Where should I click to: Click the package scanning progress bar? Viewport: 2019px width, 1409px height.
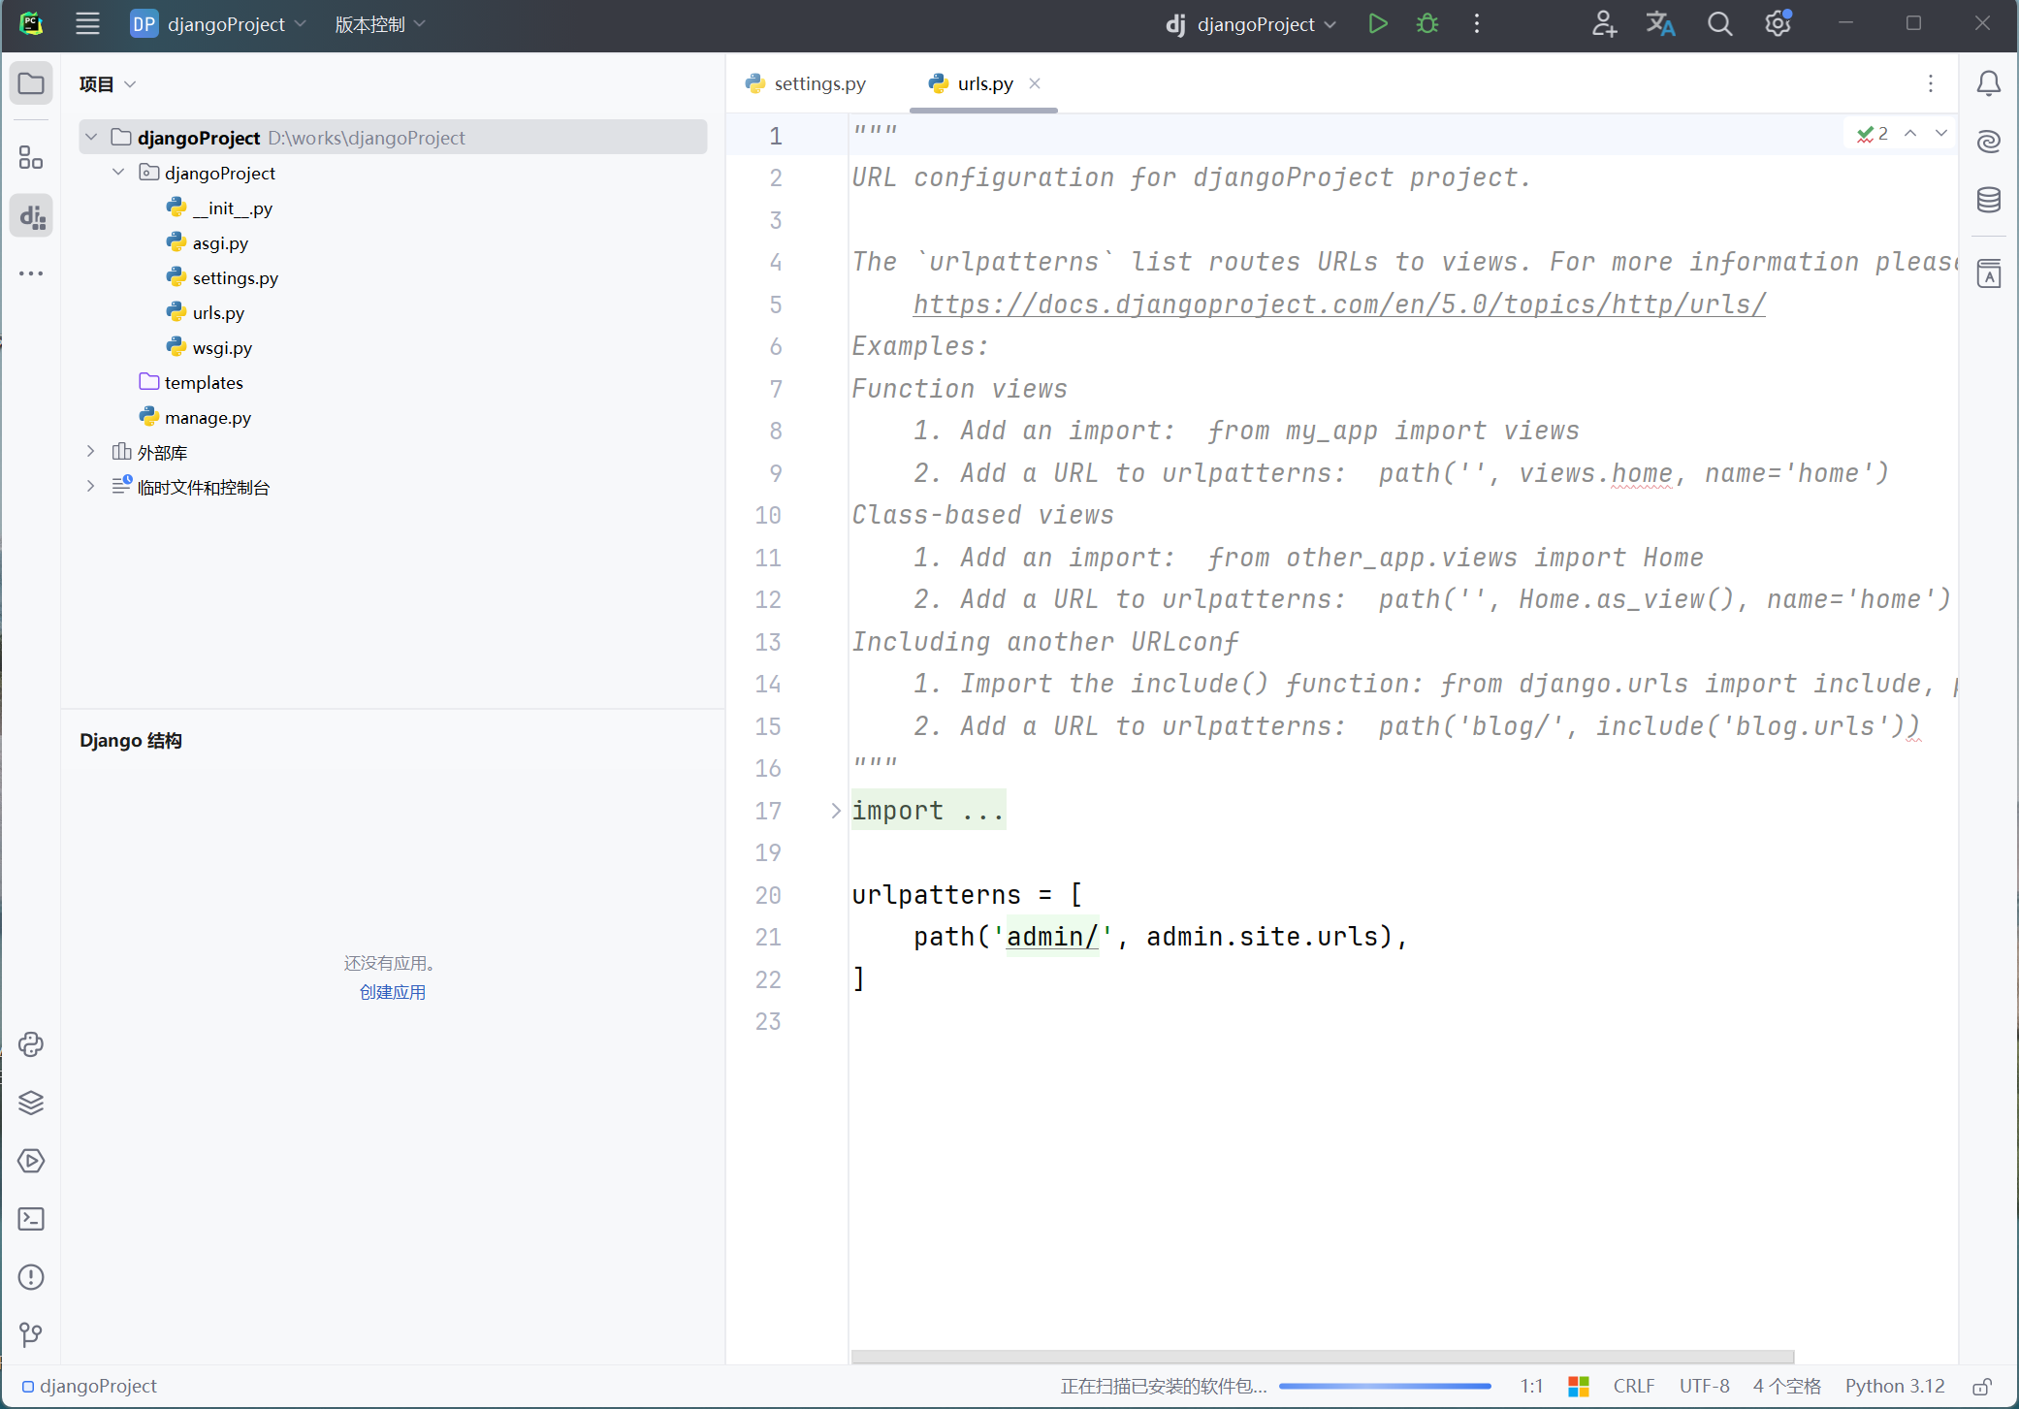1385,1387
